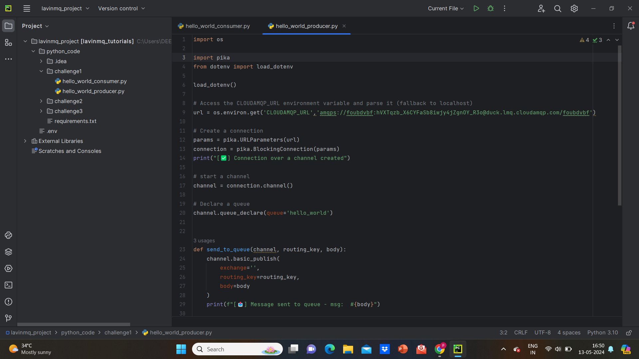
Task: Open the Notifications bell panel
Action: tap(631, 26)
